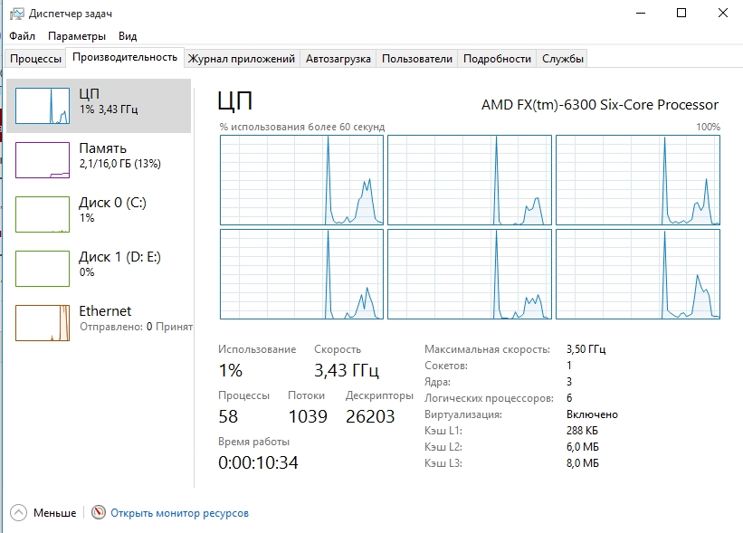Click Открыть монитор ресурсов link
The width and height of the screenshot is (743, 533).
point(179,513)
